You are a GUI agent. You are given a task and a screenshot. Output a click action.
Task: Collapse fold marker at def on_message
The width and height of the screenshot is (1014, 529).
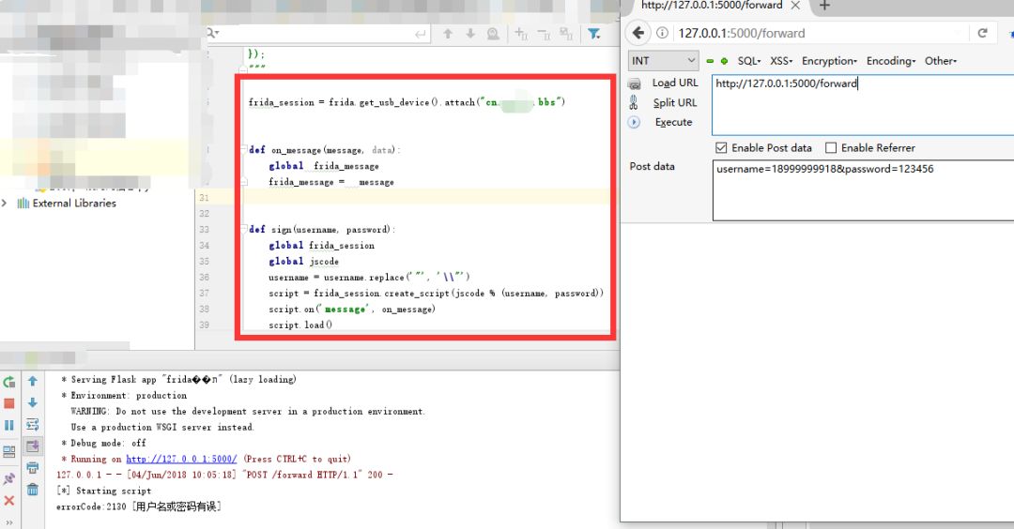click(x=244, y=149)
